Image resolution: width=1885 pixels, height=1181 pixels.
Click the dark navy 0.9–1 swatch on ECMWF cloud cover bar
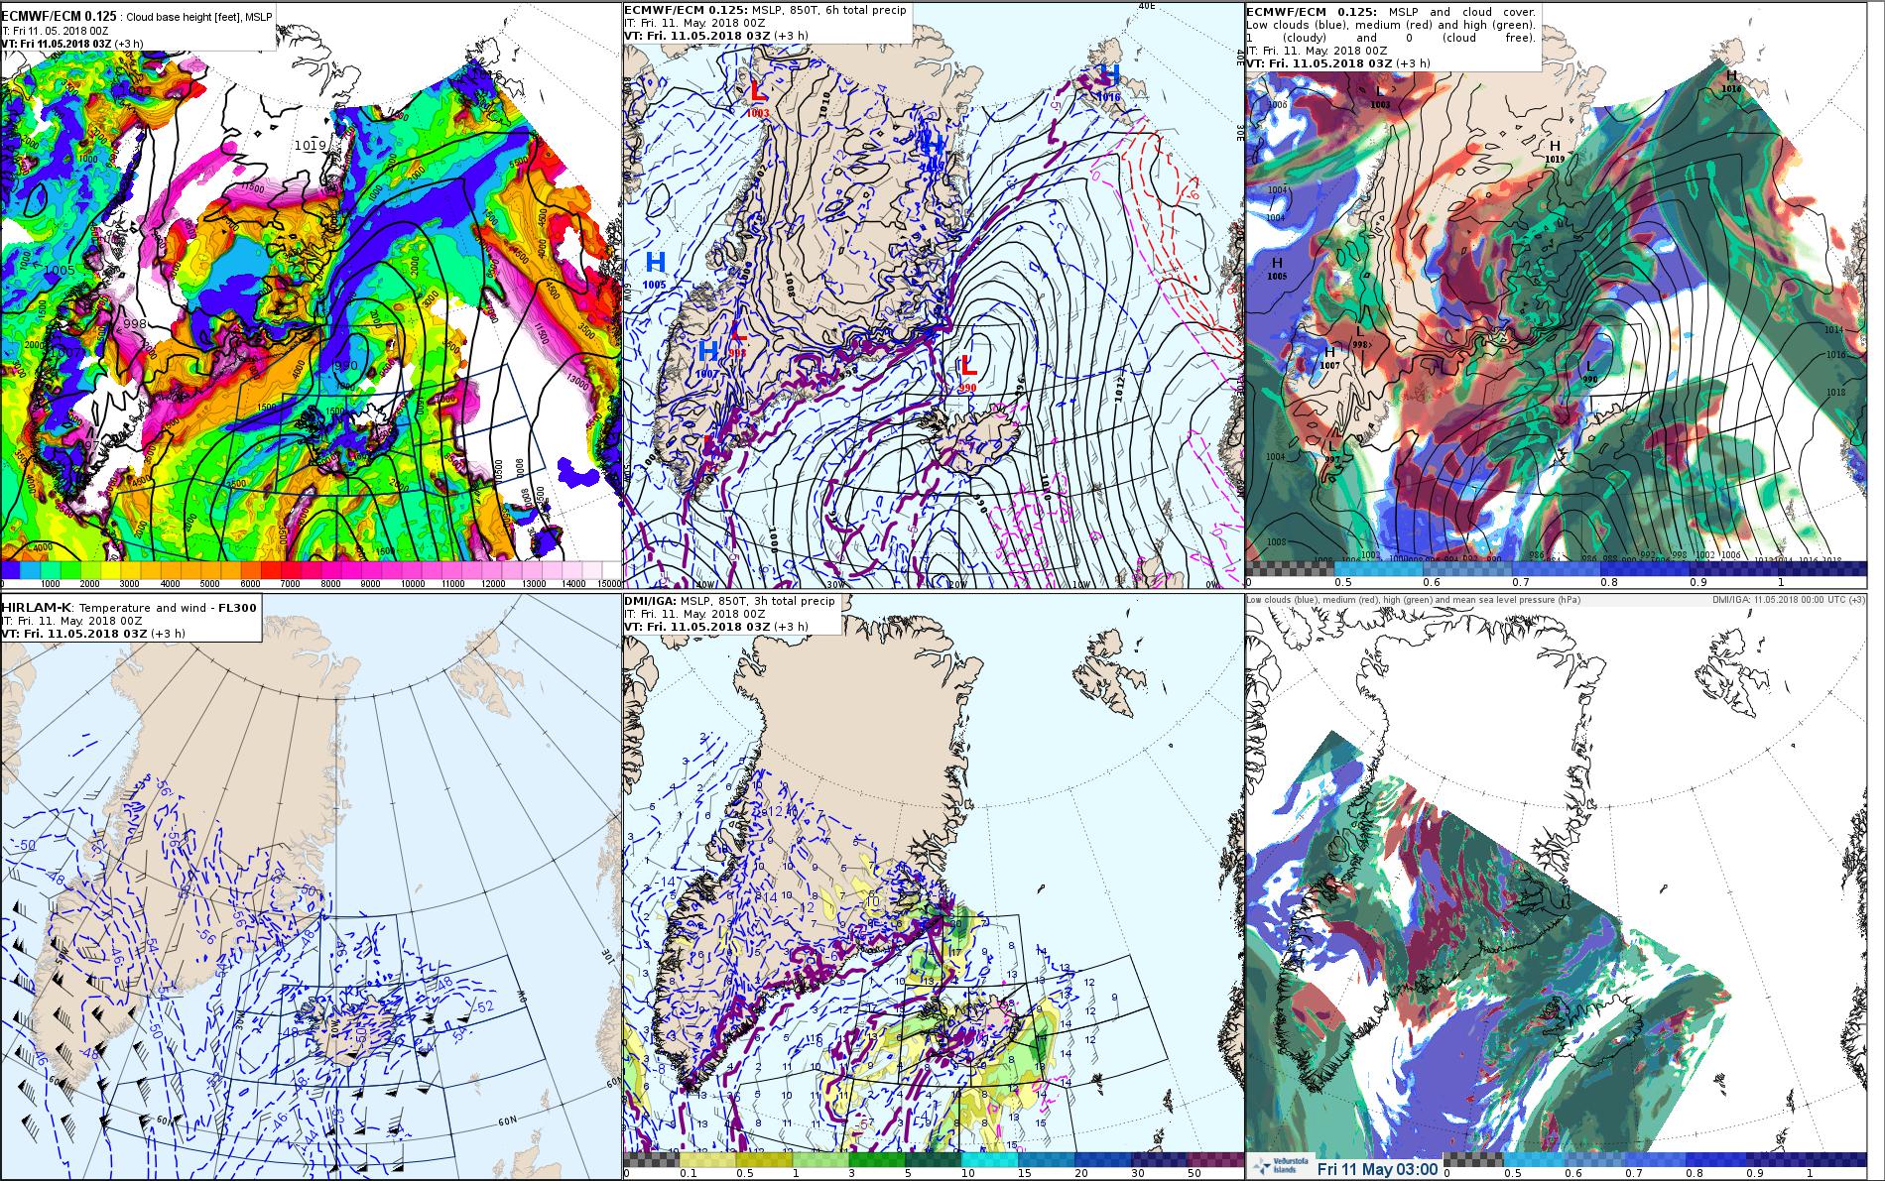point(1736,568)
